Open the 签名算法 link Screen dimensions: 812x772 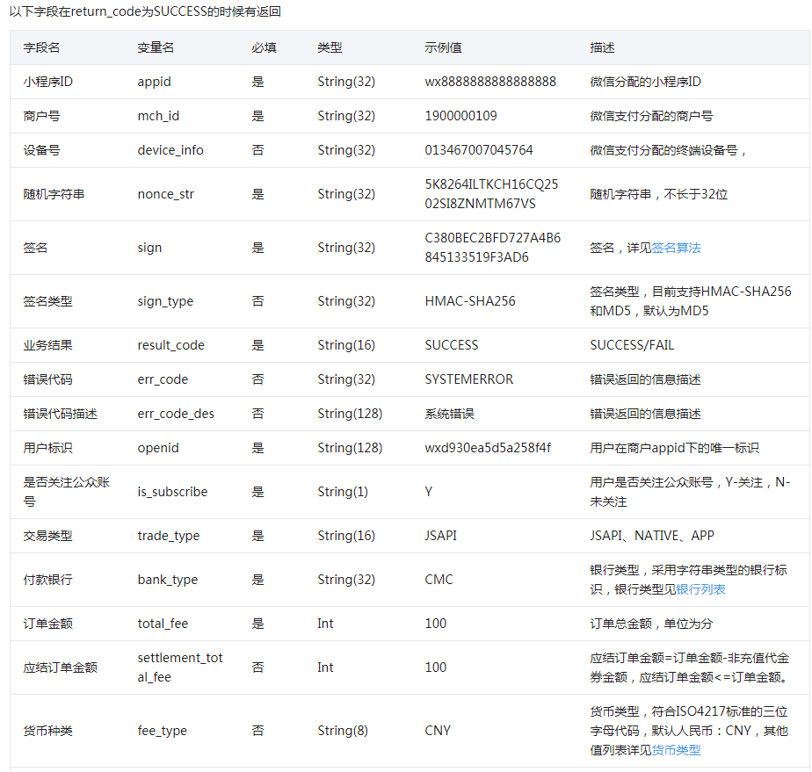coord(676,248)
